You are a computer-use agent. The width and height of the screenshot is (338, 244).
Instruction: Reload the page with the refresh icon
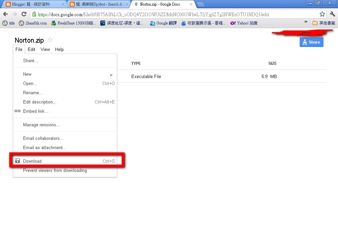[x=24, y=14]
